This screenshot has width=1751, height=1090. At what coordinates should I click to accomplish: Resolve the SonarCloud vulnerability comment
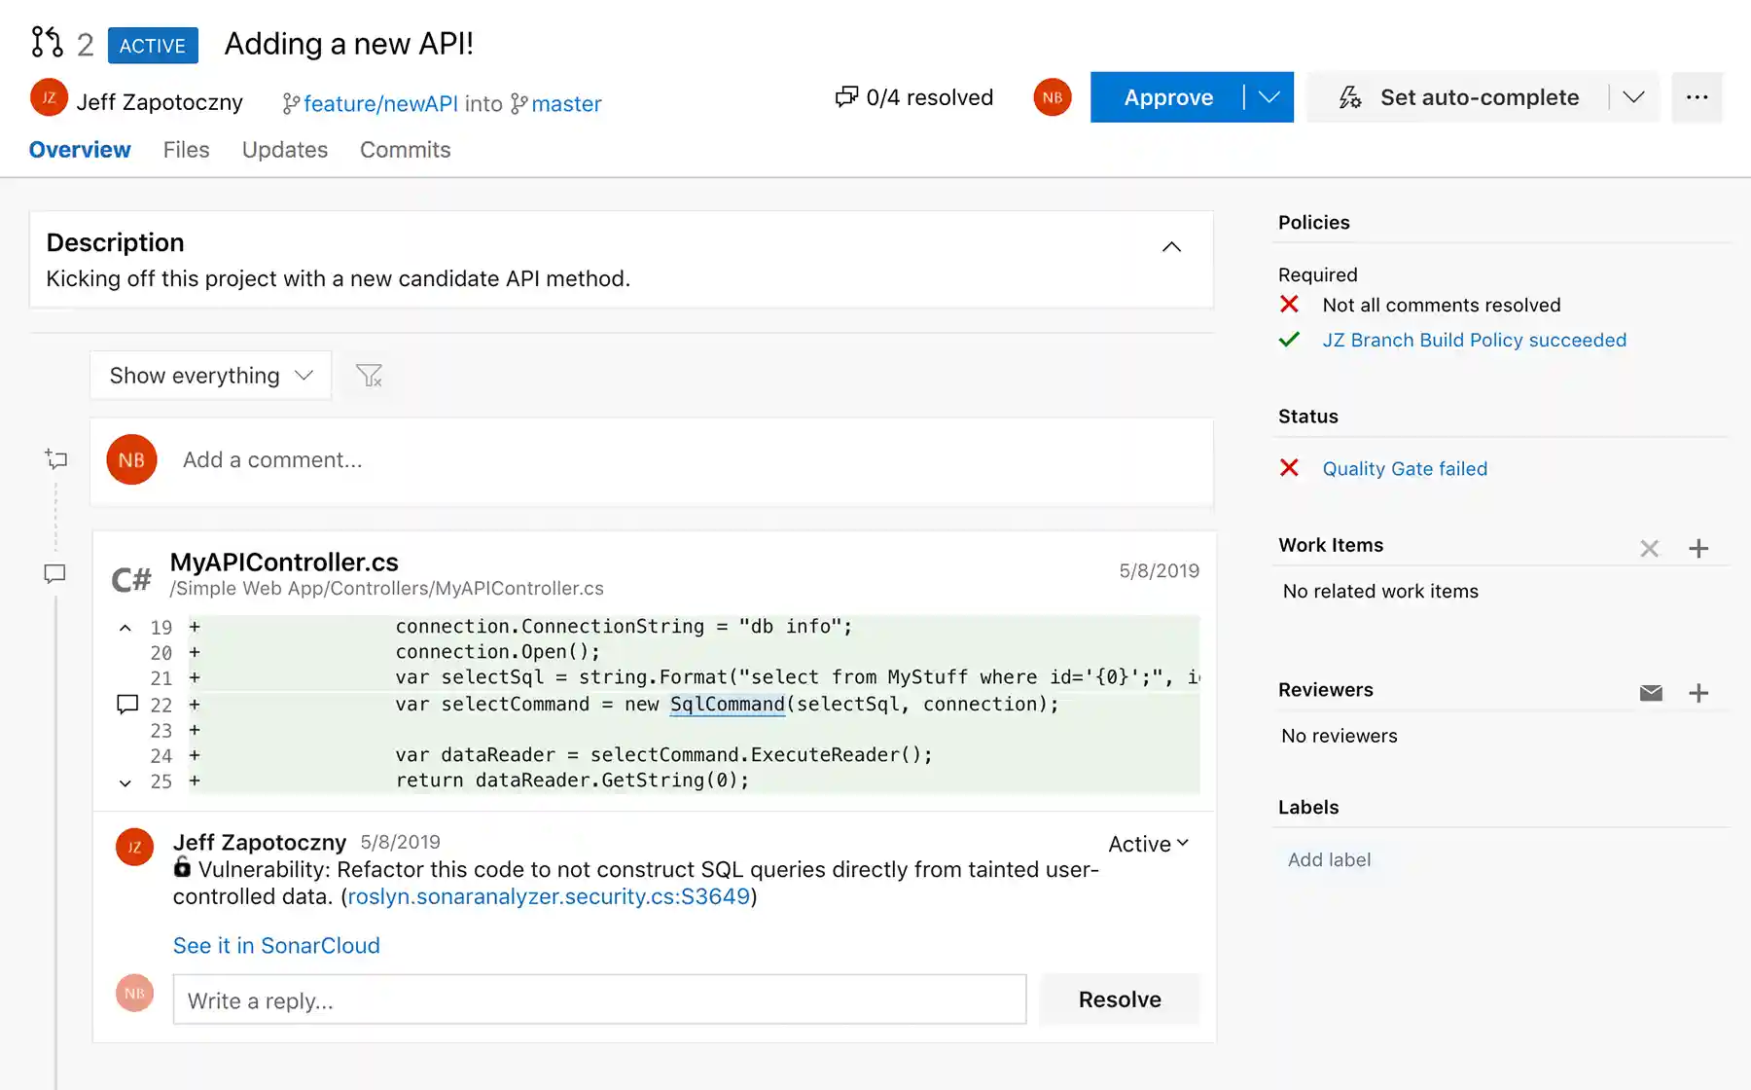(1119, 999)
